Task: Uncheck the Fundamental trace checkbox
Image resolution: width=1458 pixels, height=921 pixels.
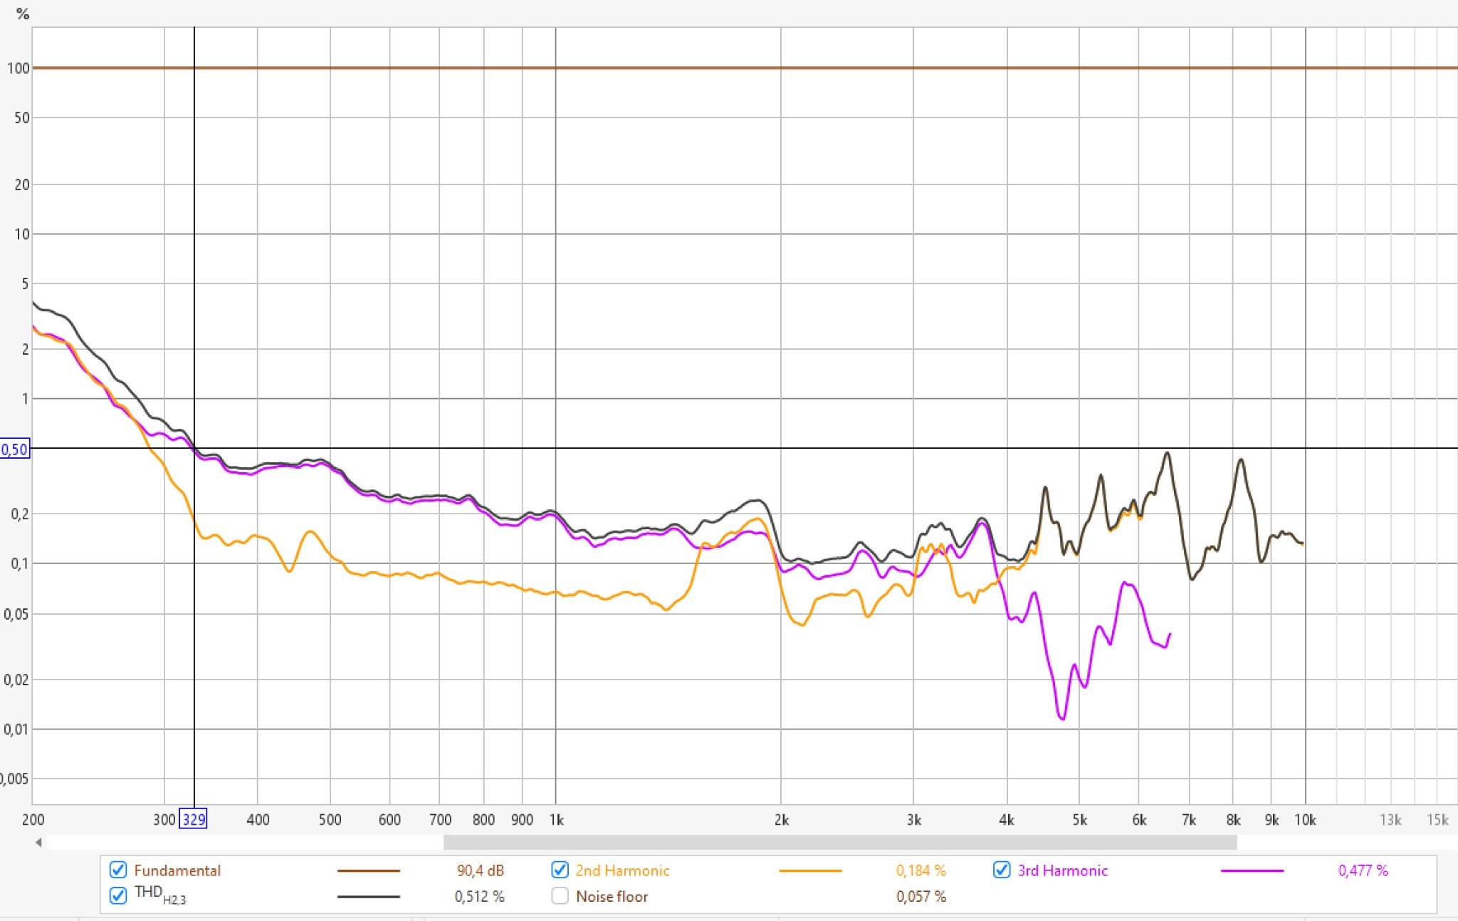Action: point(118,870)
